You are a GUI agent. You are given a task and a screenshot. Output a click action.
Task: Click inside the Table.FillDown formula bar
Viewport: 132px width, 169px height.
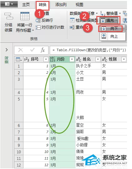(x=89, y=50)
